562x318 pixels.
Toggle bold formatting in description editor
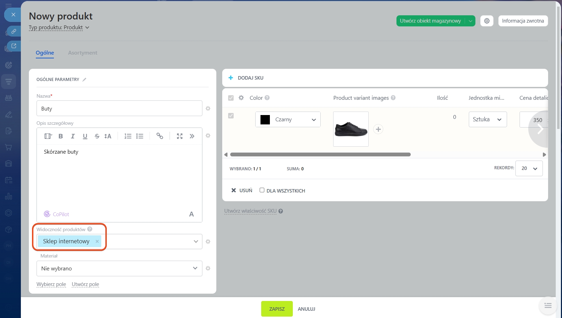coord(61,136)
